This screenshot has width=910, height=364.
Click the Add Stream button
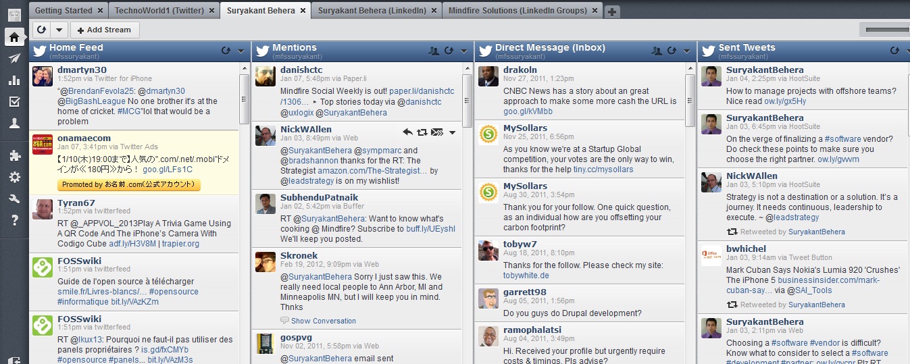coord(105,30)
